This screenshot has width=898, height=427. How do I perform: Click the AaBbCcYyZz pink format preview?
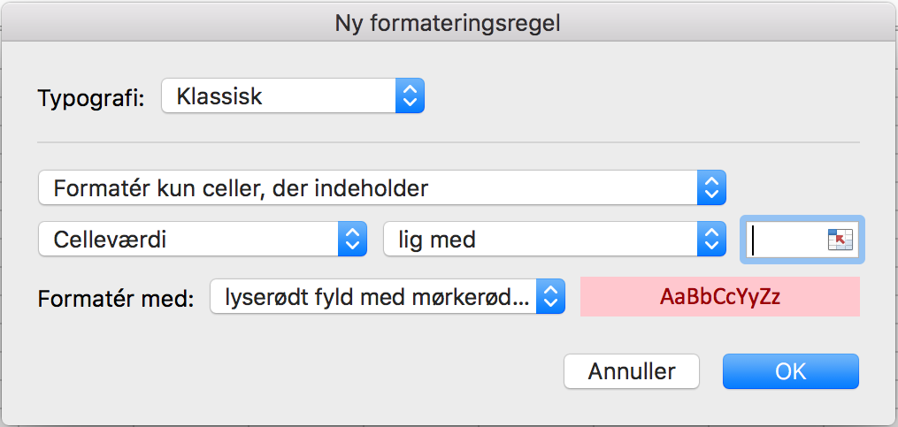720,296
